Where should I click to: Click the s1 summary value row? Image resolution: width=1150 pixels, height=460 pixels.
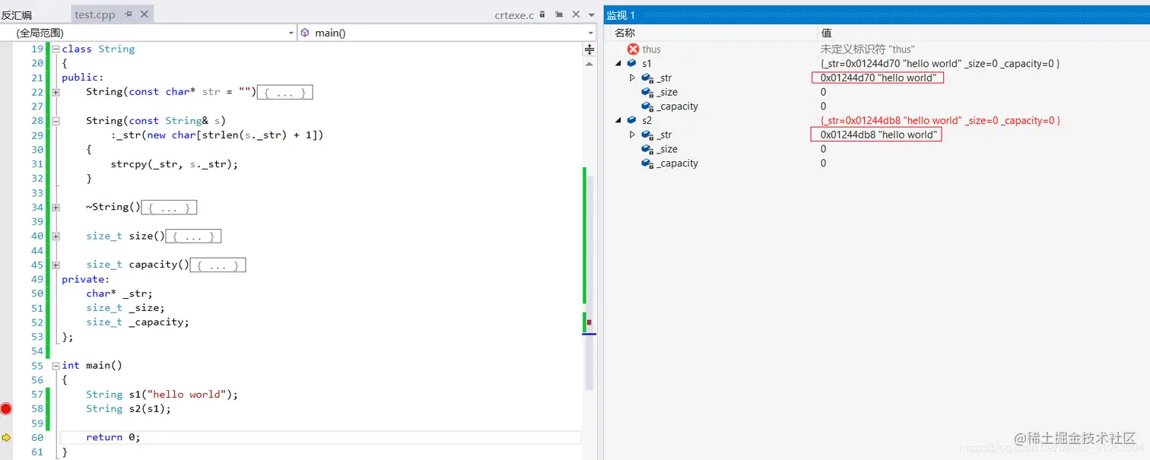(x=940, y=64)
